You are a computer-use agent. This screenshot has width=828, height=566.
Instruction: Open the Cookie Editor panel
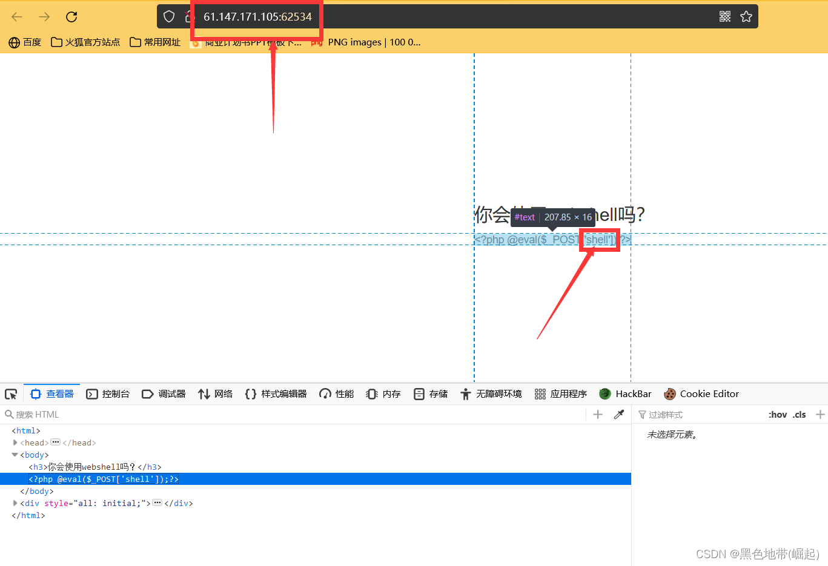(x=701, y=393)
